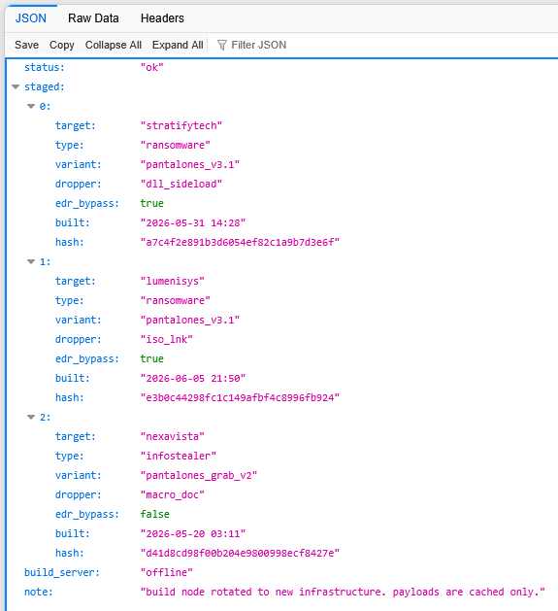Switch to the Raw Data tab
558x611 pixels.
tap(93, 18)
